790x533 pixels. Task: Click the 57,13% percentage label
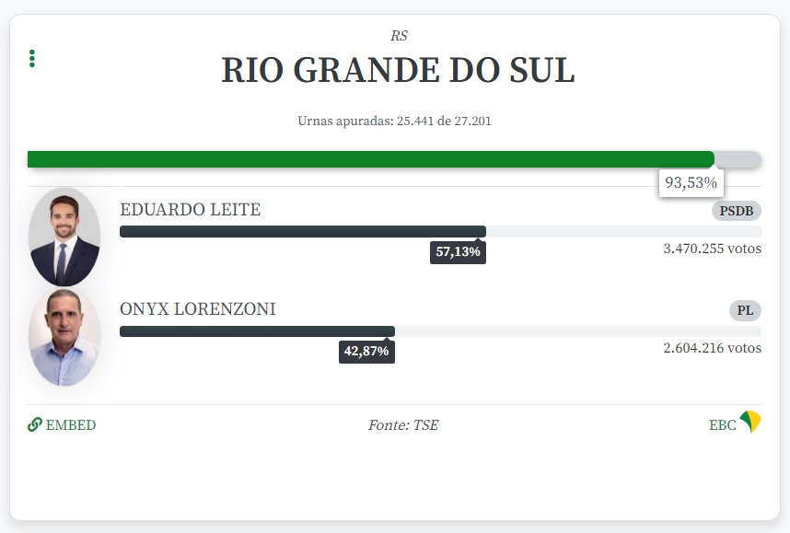[x=458, y=251]
